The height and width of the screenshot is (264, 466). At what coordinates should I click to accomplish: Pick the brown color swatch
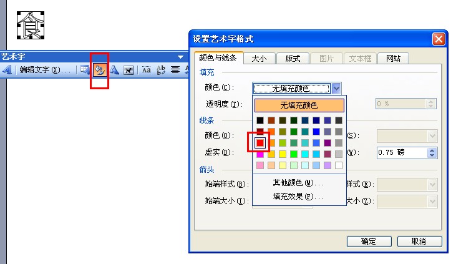pos(271,120)
